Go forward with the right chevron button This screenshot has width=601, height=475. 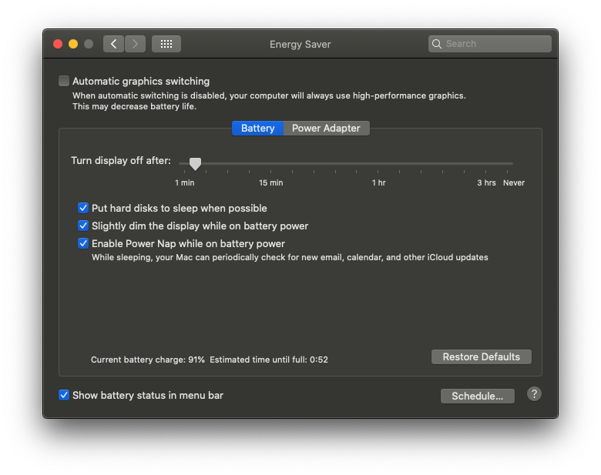click(x=135, y=44)
